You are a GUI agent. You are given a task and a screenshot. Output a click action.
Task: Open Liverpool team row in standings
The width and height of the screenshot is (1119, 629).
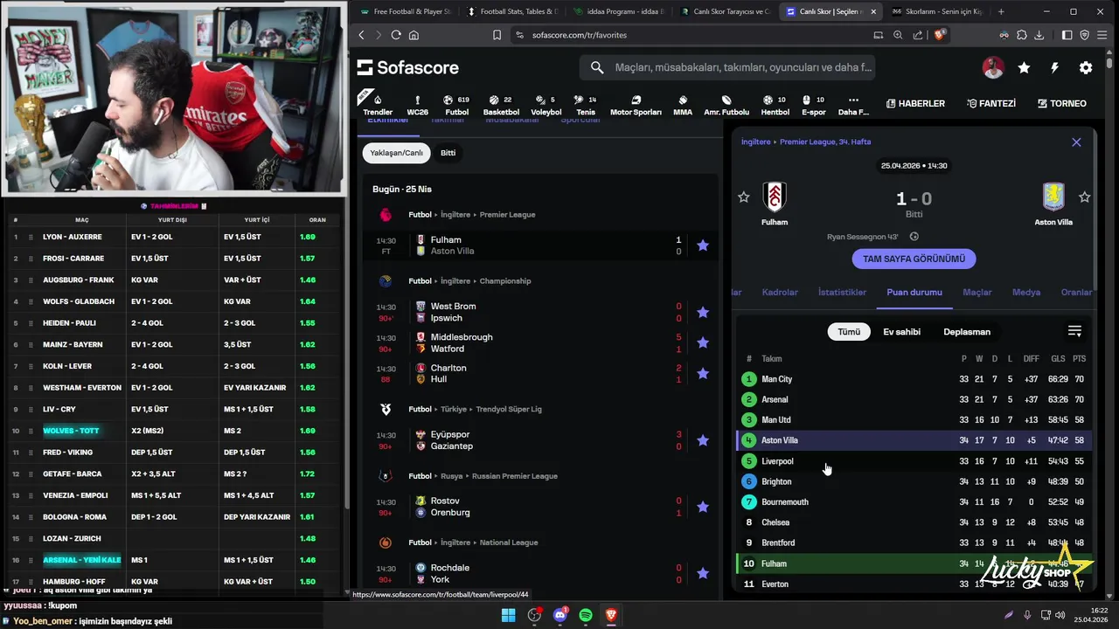914,461
